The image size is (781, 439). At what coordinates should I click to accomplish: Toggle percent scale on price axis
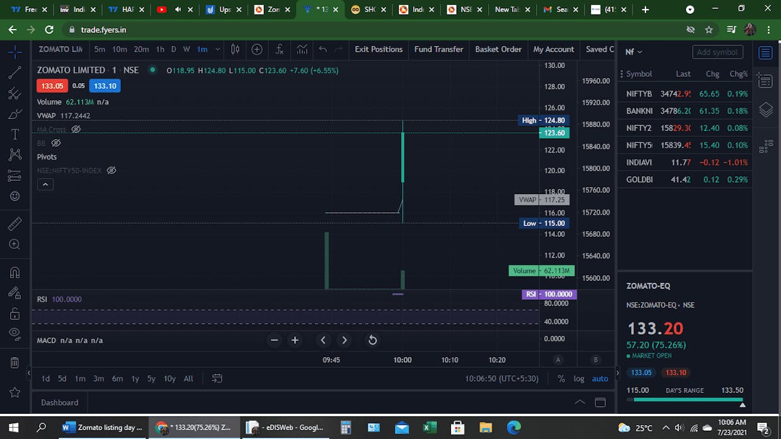[x=561, y=379]
